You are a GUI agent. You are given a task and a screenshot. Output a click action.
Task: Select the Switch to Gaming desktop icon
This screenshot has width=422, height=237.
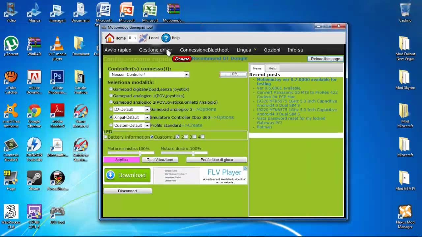click(80, 150)
